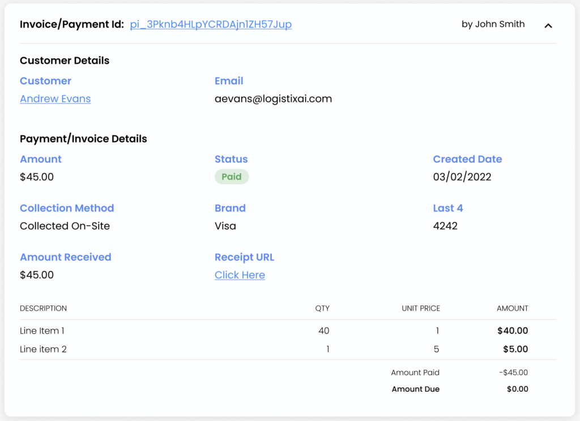This screenshot has height=421, width=580.
Task: Click the $5.00 line amount
Action: click(x=515, y=349)
